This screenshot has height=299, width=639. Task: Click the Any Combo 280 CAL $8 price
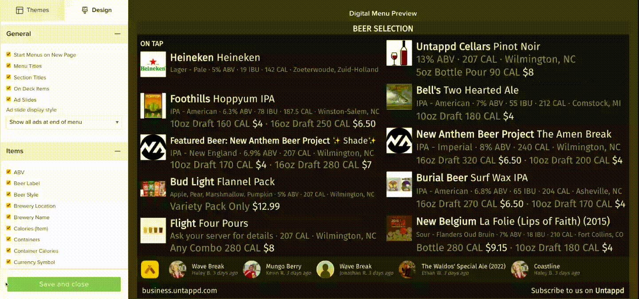click(222, 248)
